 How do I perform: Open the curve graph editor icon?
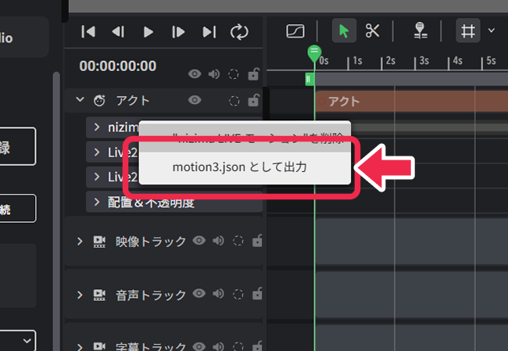click(x=295, y=31)
